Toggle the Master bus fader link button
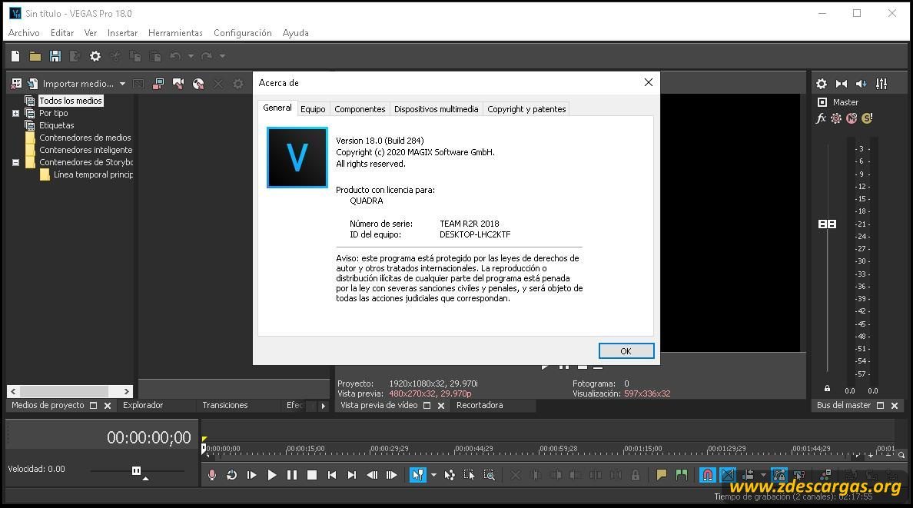This screenshot has height=508, width=913. (827, 224)
